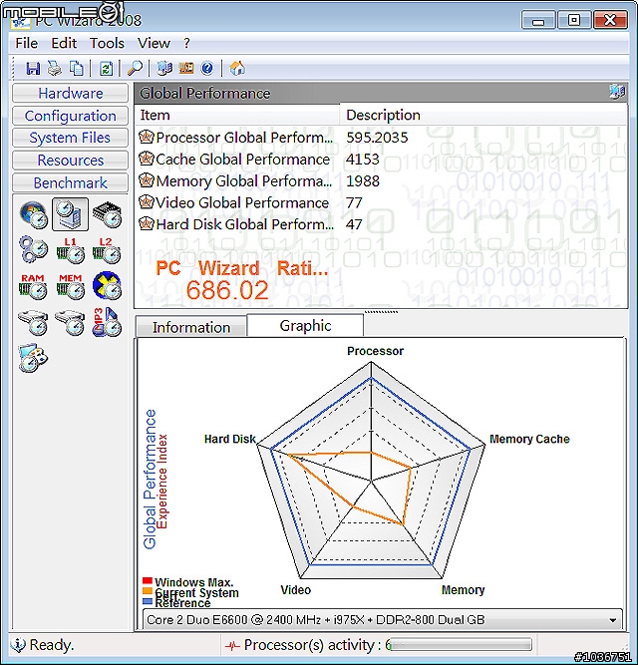Open the File menu
The image size is (638, 665).
[x=26, y=43]
